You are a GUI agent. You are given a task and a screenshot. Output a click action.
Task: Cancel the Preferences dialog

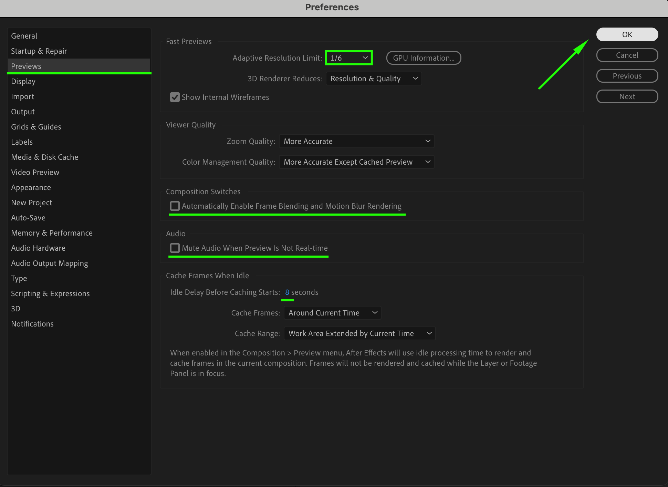[627, 55]
